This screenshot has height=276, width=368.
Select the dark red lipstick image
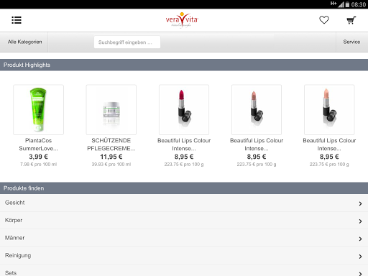(x=184, y=109)
